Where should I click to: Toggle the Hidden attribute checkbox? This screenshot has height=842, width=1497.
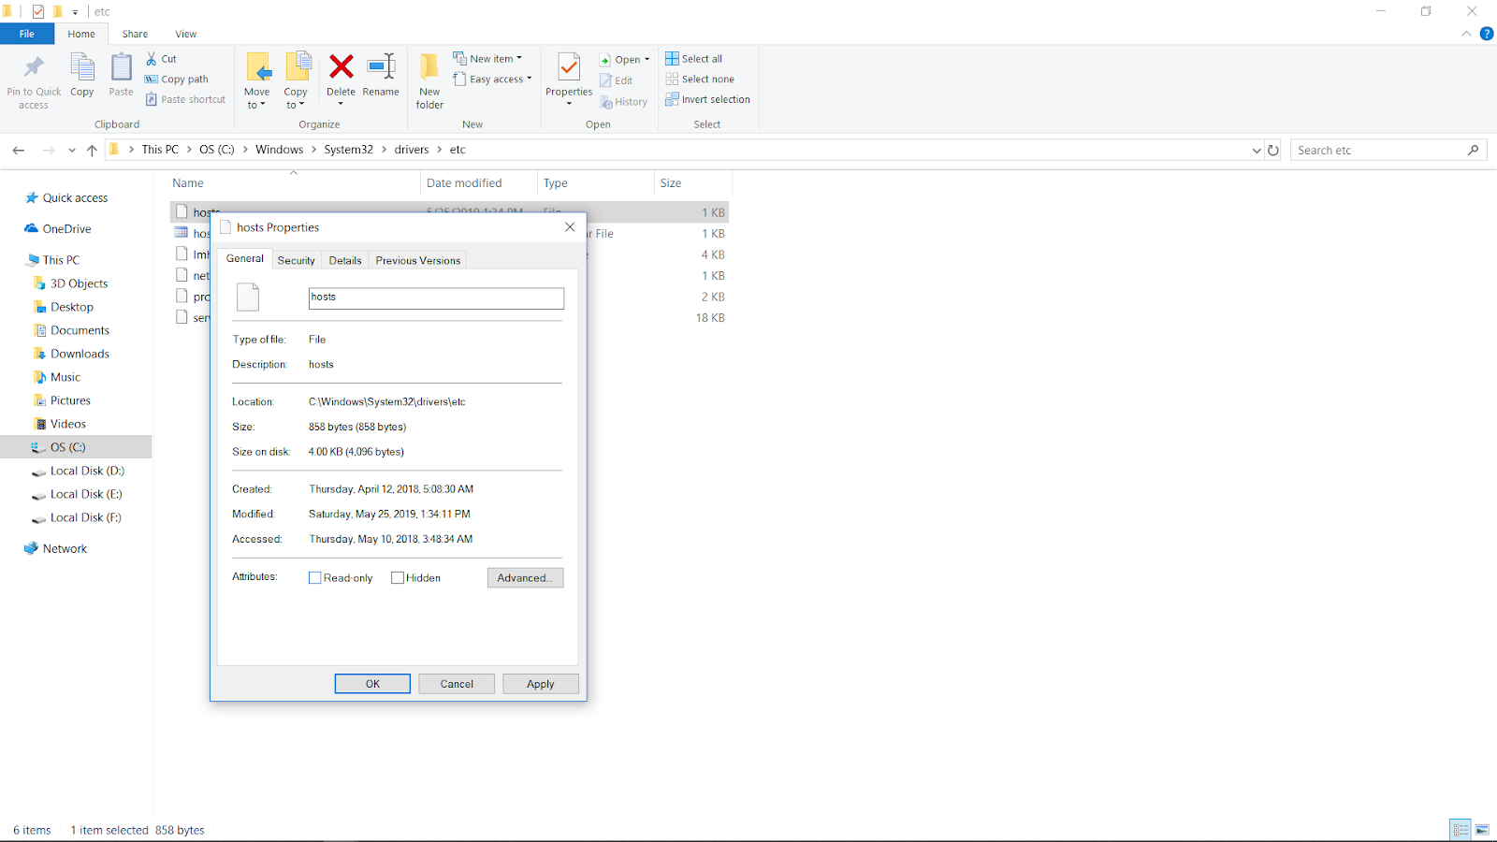[398, 578]
